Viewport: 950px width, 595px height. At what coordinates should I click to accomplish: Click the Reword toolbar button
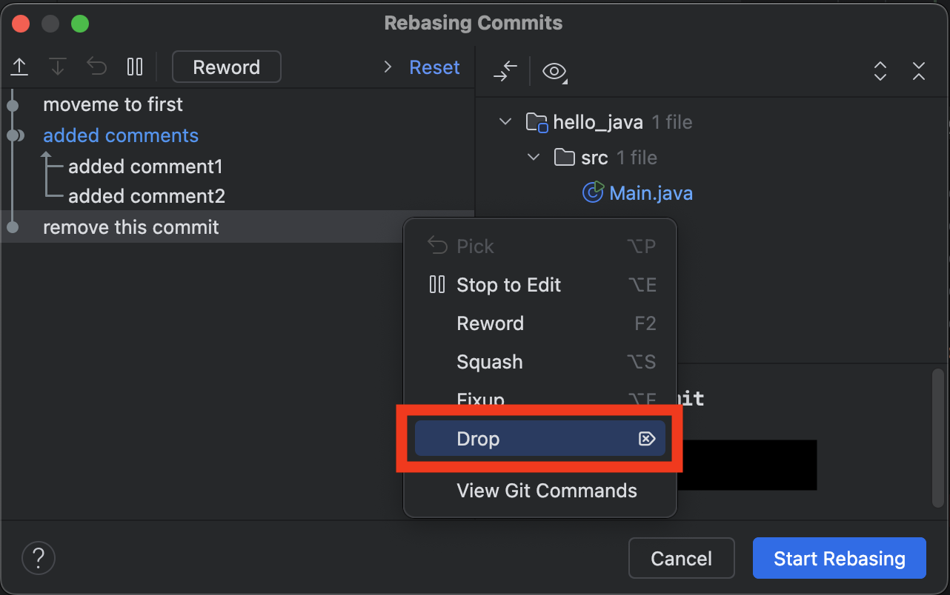coord(227,67)
